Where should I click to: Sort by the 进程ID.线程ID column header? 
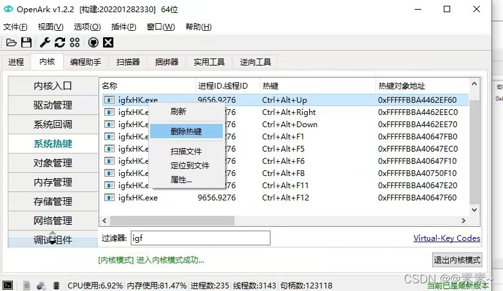tap(227, 86)
